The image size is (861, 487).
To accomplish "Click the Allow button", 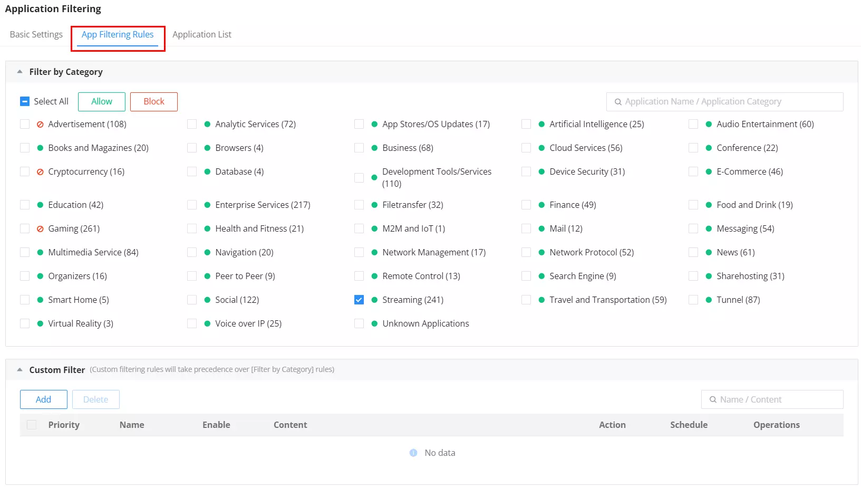I will [x=102, y=102].
